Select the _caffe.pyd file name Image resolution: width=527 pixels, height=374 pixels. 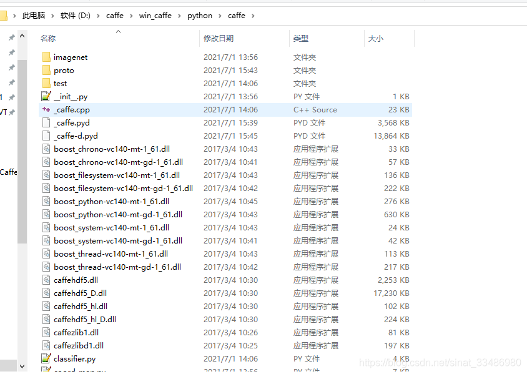point(72,123)
